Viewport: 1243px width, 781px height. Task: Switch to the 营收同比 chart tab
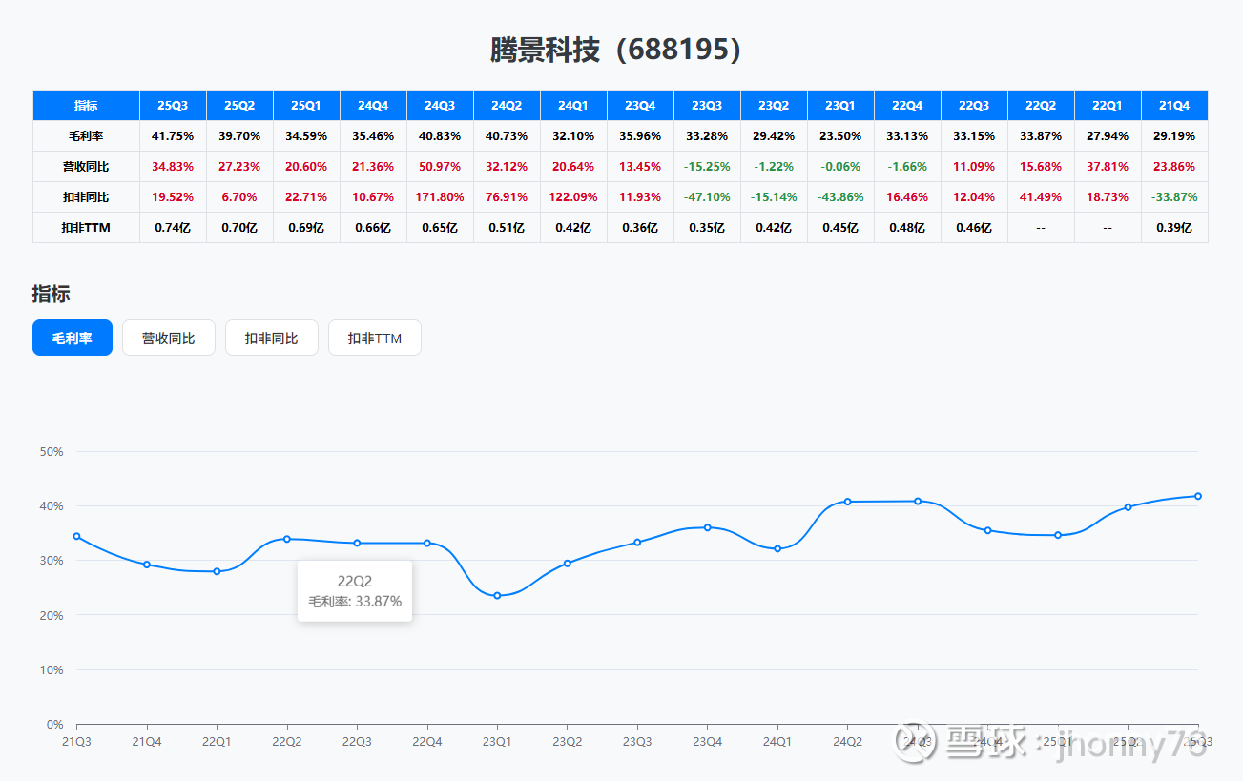point(169,338)
